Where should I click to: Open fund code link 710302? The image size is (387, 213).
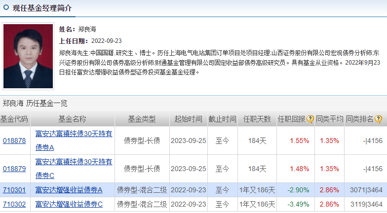click(14, 204)
